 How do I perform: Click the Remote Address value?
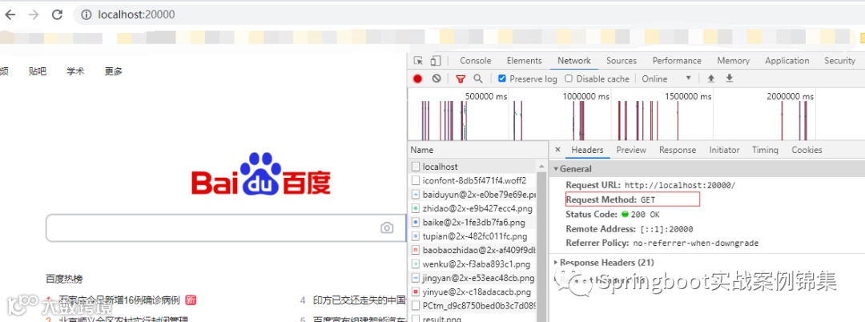coord(666,229)
